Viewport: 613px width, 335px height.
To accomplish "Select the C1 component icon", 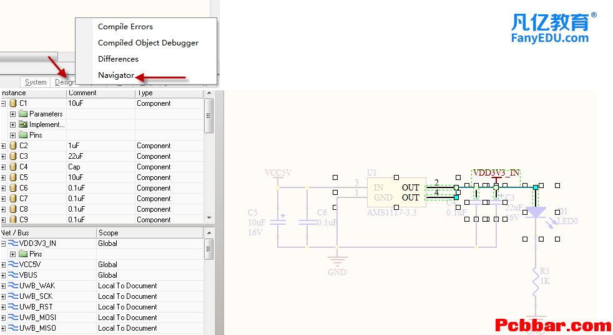I will pyautogui.click(x=13, y=103).
